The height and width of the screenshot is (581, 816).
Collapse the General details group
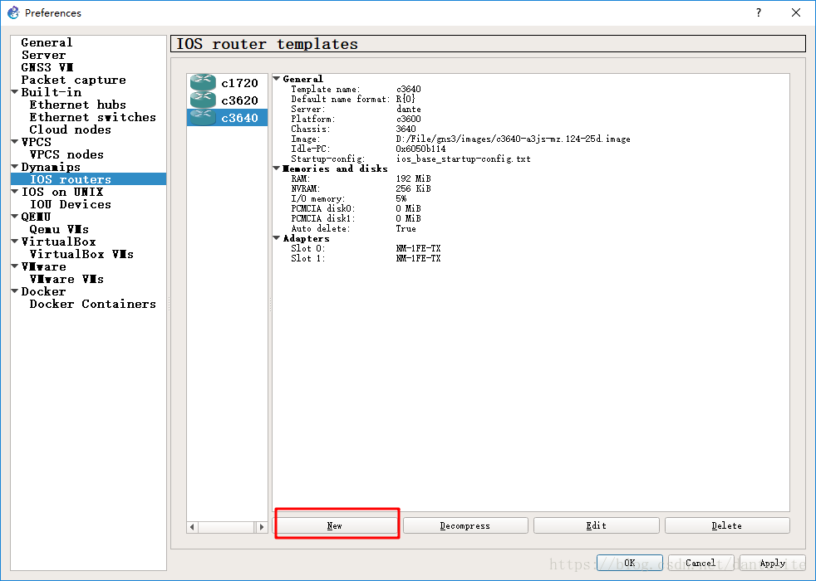(x=277, y=79)
